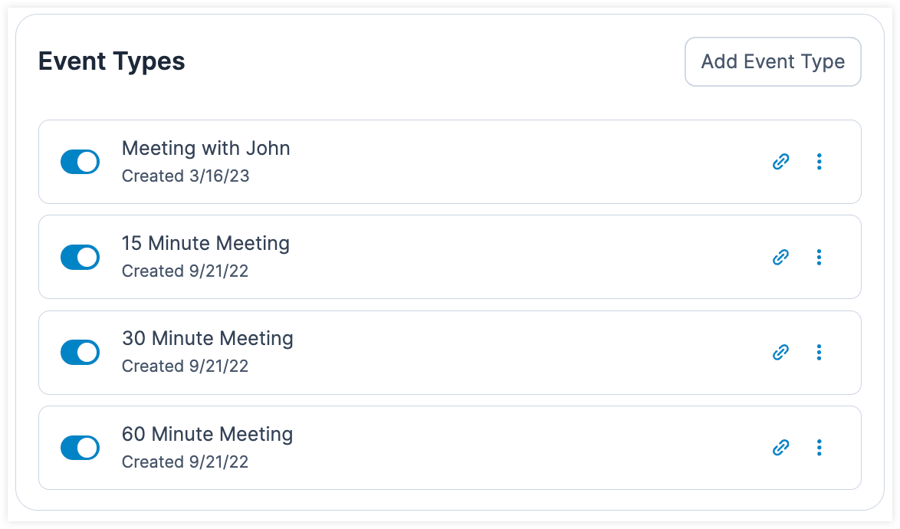Screen dimensions: 900x529
Task: Click Created date under 60 Minute Meeting
Action: click(x=185, y=462)
